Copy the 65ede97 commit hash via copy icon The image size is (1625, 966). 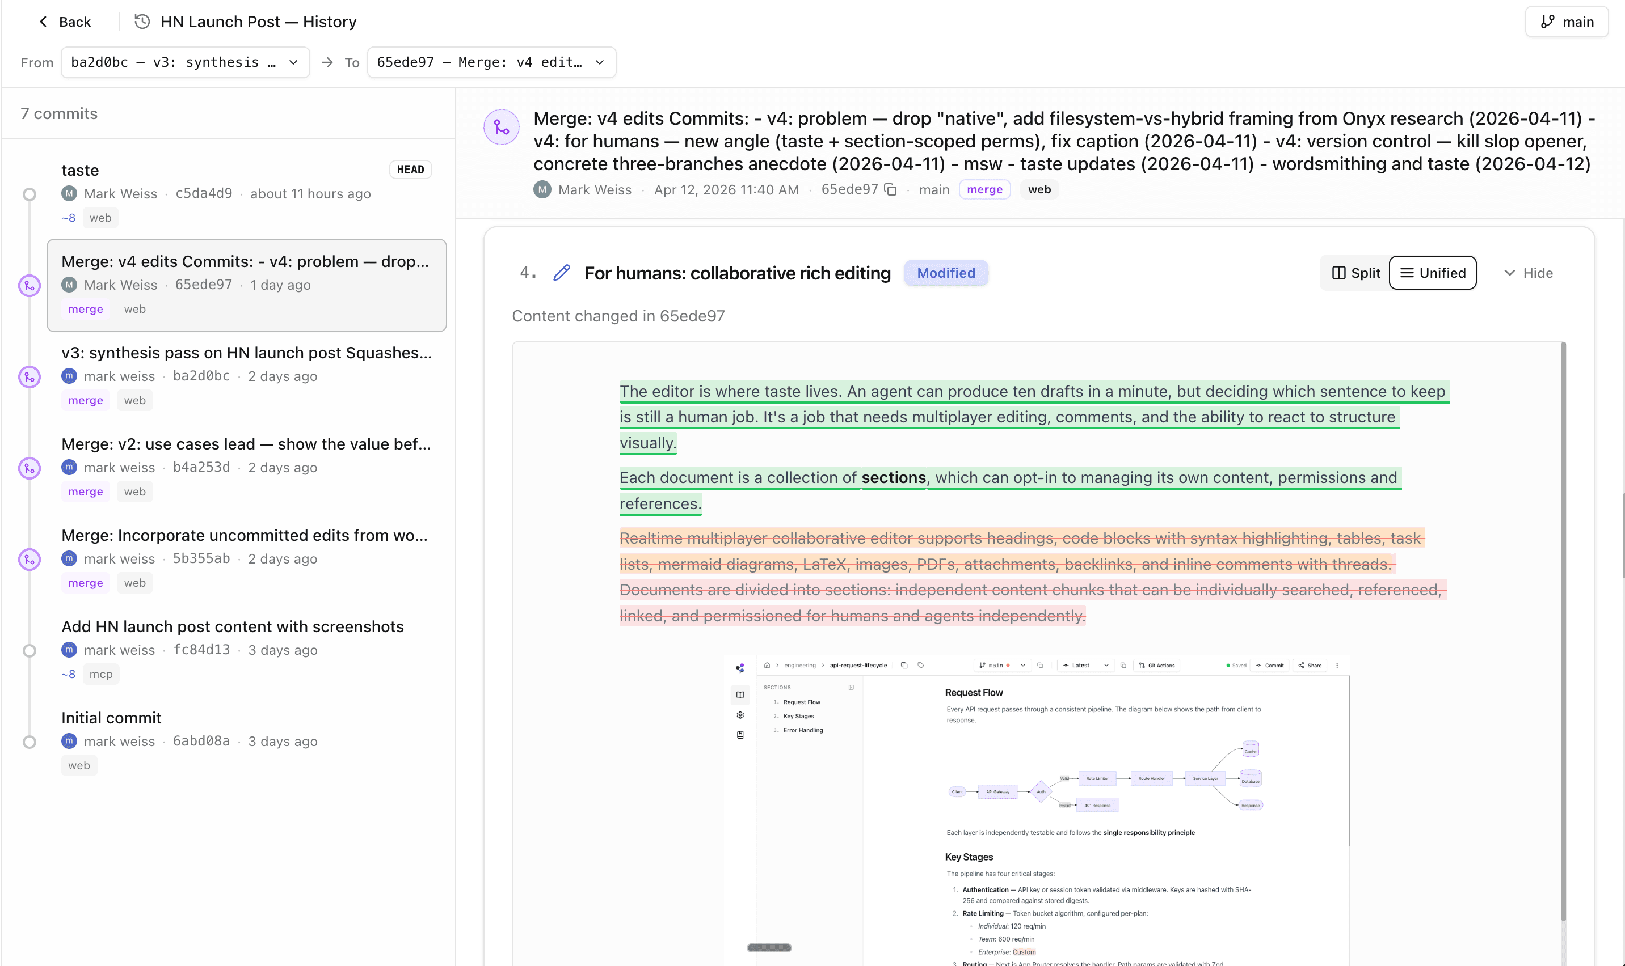pos(891,189)
